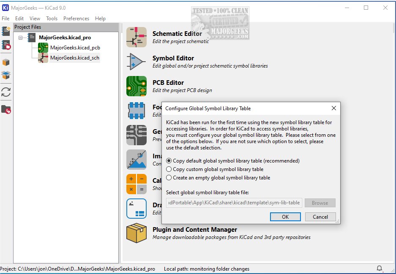Click the project path in the status bar
This screenshot has height=274, width=396.
pyautogui.click(x=77, y=269)
